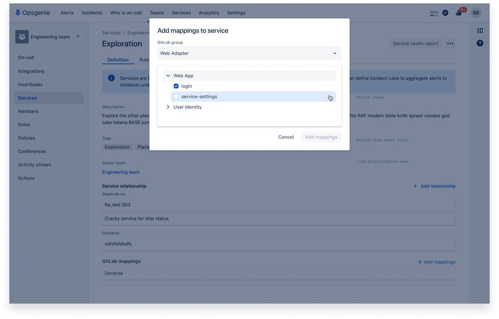Switch to the Definition tab
This screenshot has height=319, width=499.
118,60
